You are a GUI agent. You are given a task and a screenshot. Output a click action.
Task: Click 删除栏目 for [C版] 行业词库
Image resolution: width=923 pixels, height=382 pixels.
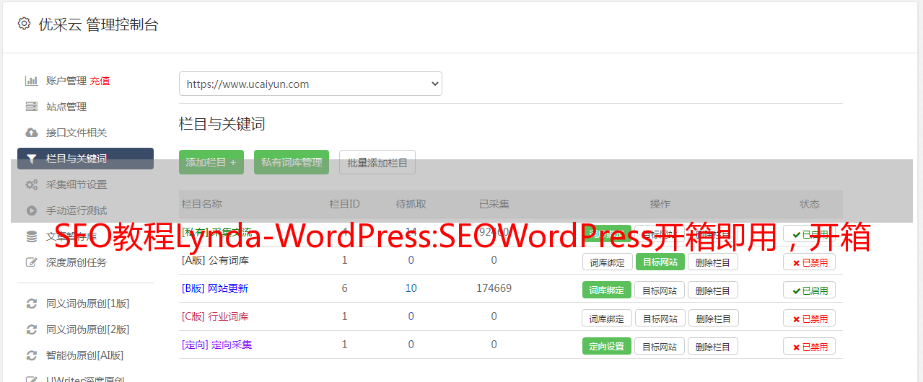pos(713,318)
